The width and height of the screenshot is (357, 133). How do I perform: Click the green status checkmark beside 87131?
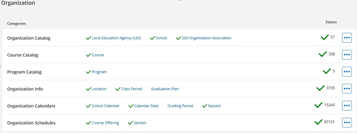pyautogui.click(x=318, y=122)
